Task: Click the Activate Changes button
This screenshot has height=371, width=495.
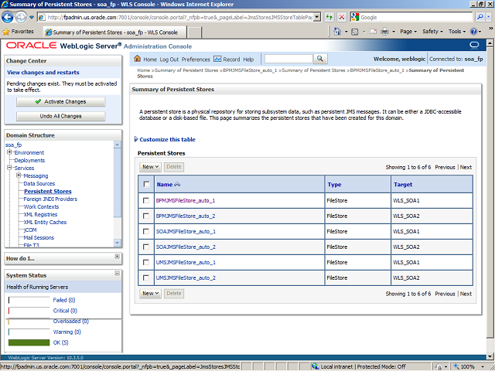Action: 61,101
